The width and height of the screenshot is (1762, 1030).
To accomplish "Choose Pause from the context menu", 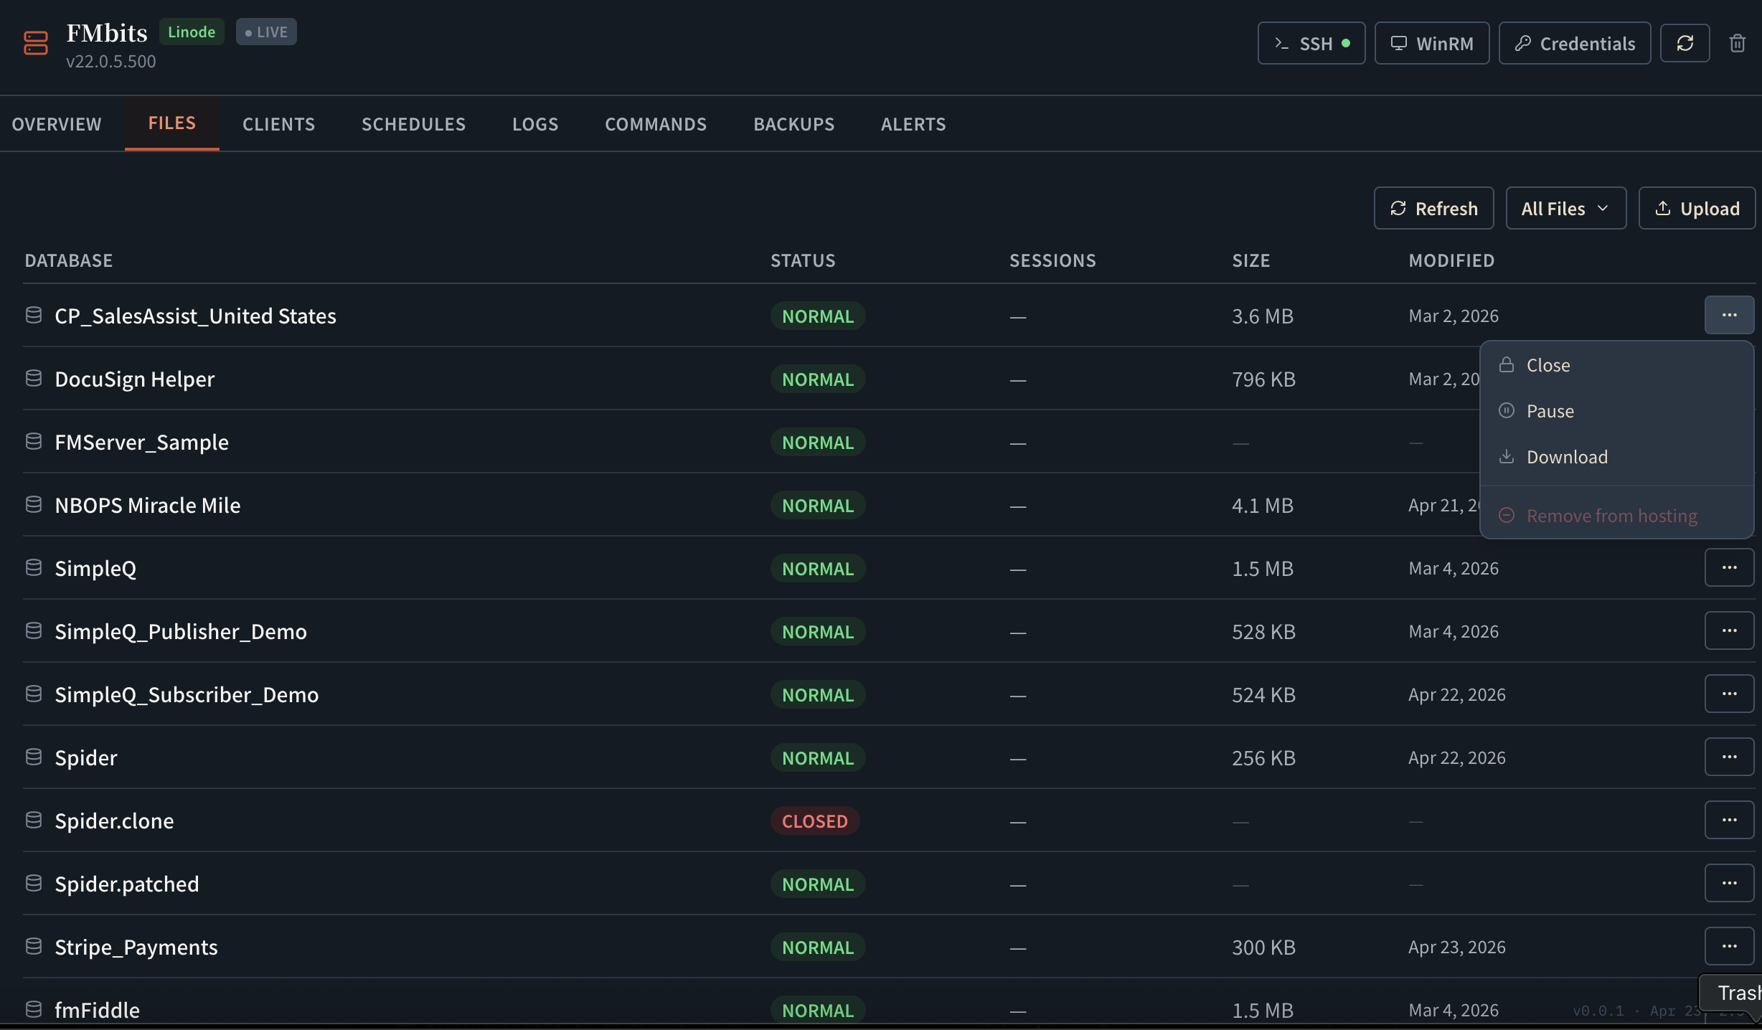I will (x=1550, y=411).
